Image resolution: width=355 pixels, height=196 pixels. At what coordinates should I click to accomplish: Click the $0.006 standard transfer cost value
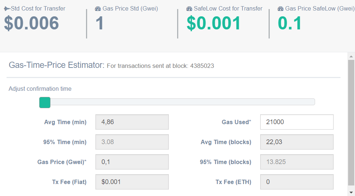32,24
